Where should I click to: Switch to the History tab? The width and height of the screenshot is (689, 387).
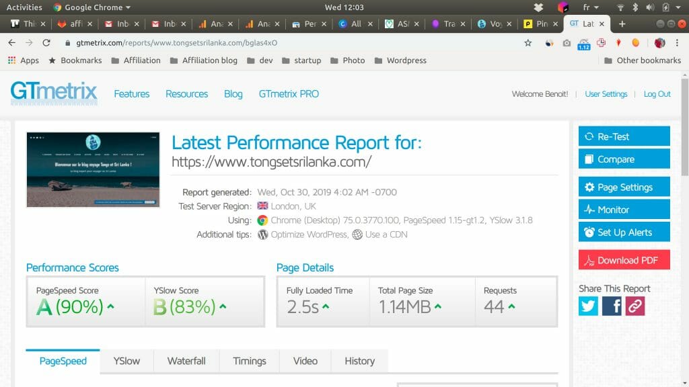pyautogui.click(x=359, y=361)
